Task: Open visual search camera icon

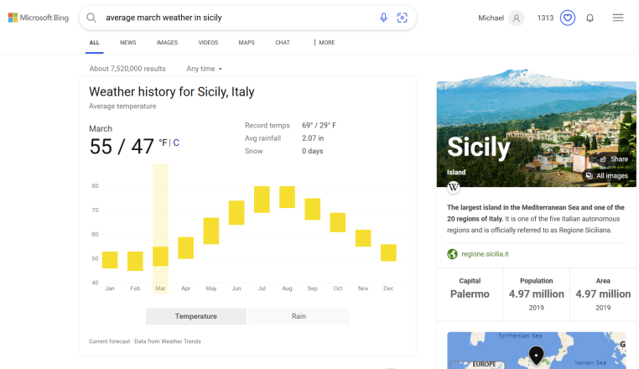Action: click(x=403, y=18)
